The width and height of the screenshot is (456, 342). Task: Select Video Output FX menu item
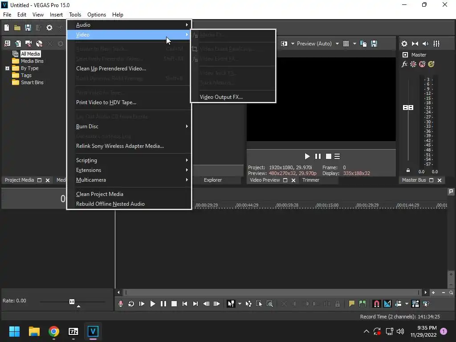[x=232, y=97]
